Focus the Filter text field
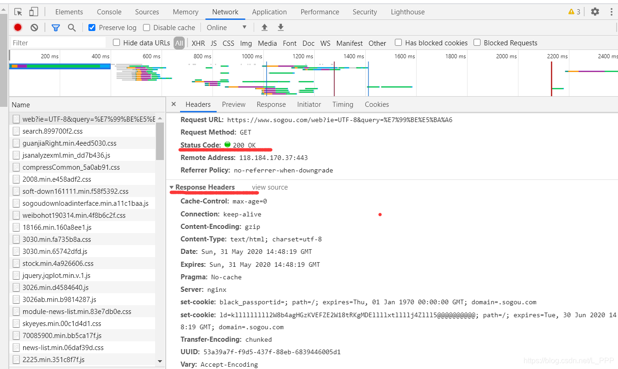This screenshot has height=369, width=618. point(58,43)
